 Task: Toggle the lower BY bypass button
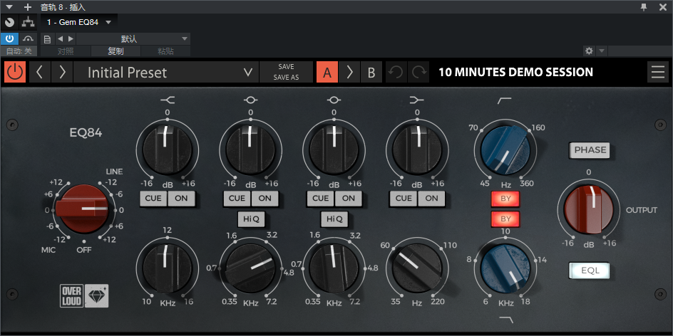[x=505, y=219]
